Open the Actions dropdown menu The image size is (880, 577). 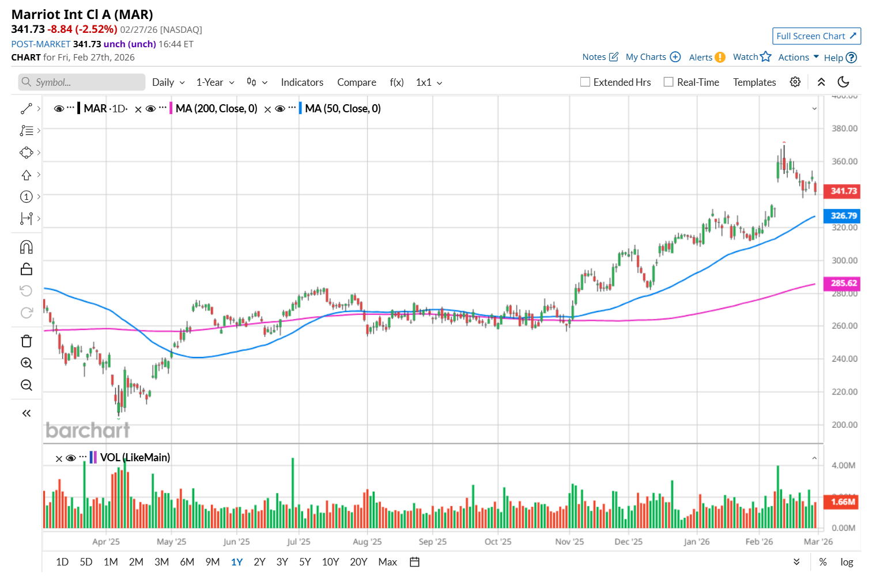[798, 57]
